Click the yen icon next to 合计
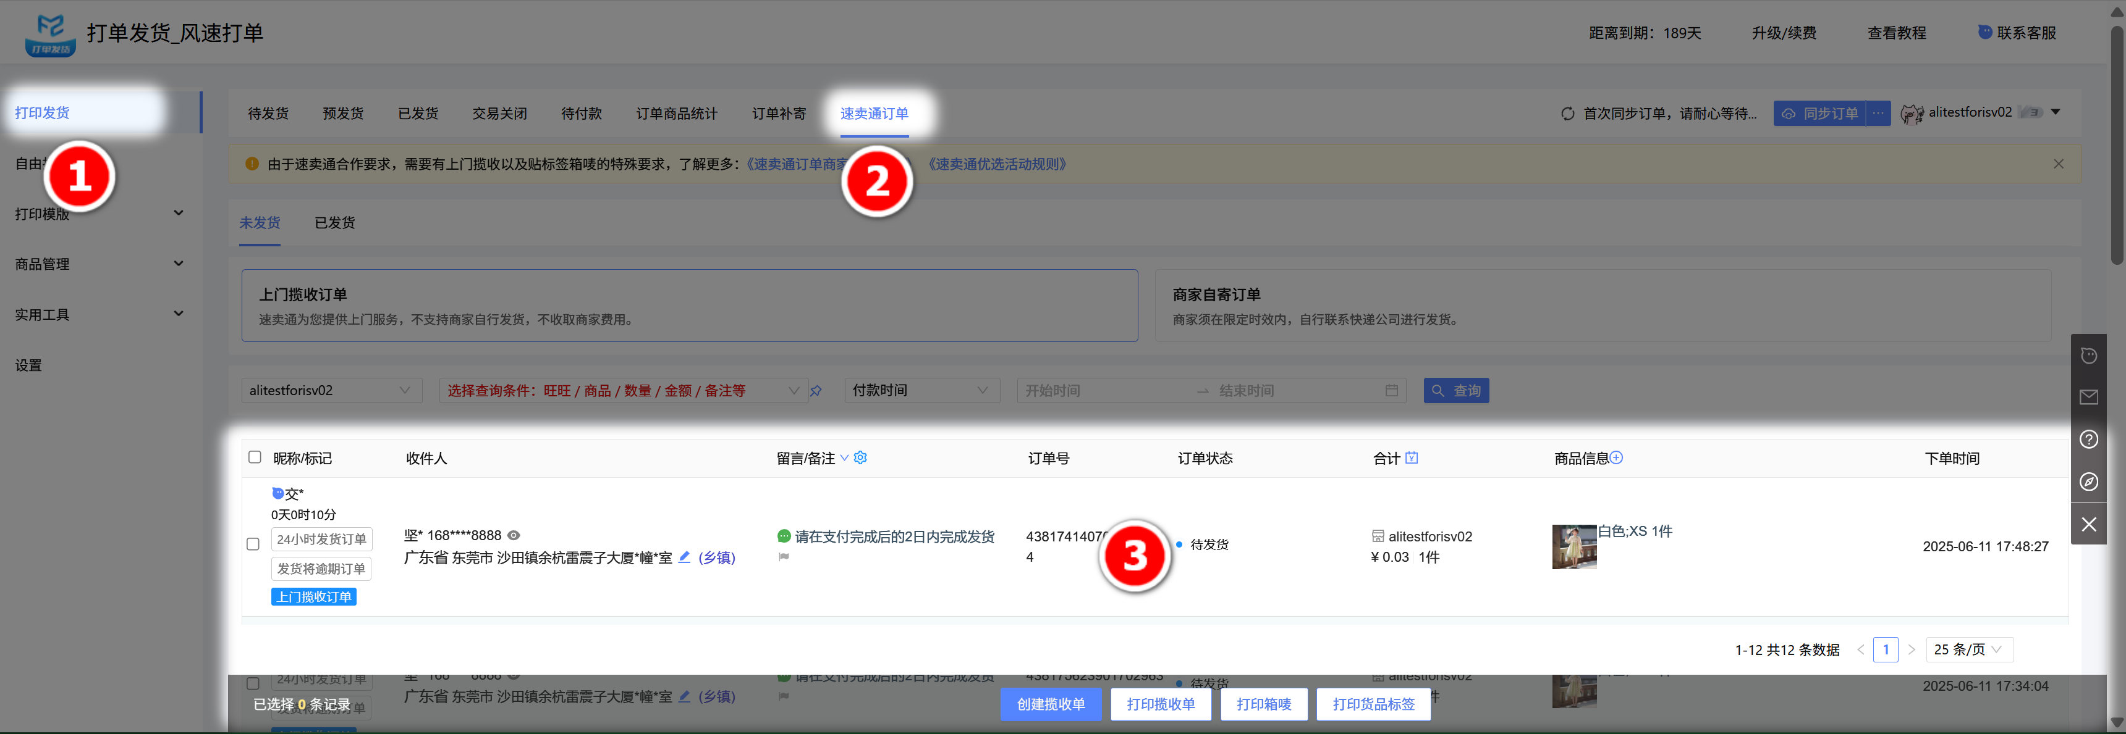 click(1412, 457)
